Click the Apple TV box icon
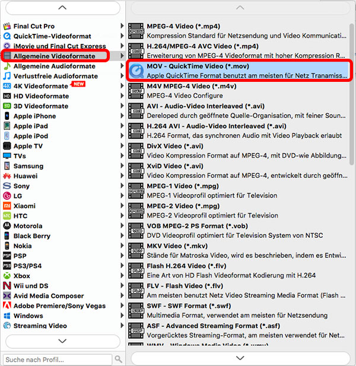Viewport: 356px width, 366px height. coord(7,146)
